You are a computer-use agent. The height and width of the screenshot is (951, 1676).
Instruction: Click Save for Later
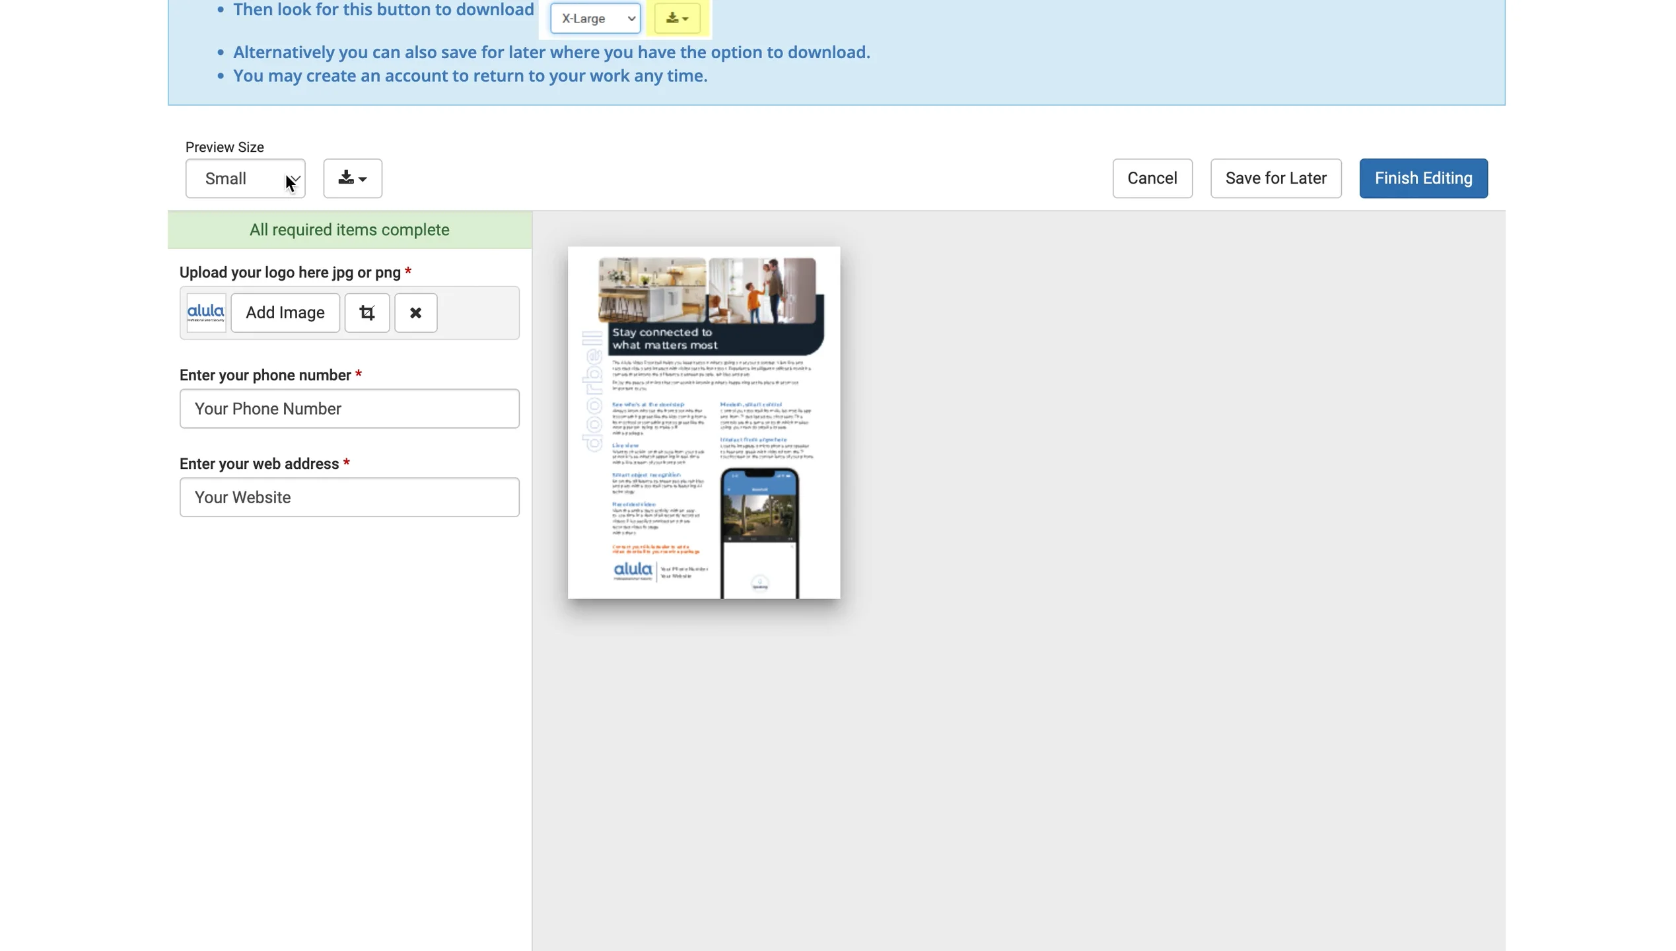(x=1275, y=178)
